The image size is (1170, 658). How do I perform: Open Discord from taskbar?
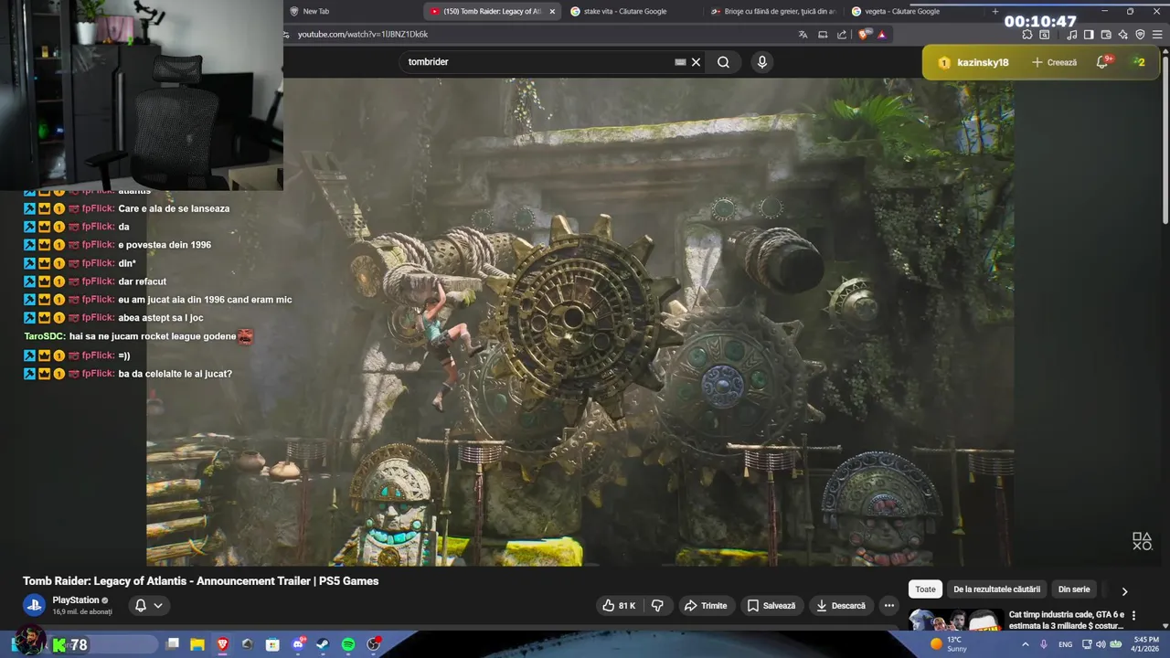(298, 645)
